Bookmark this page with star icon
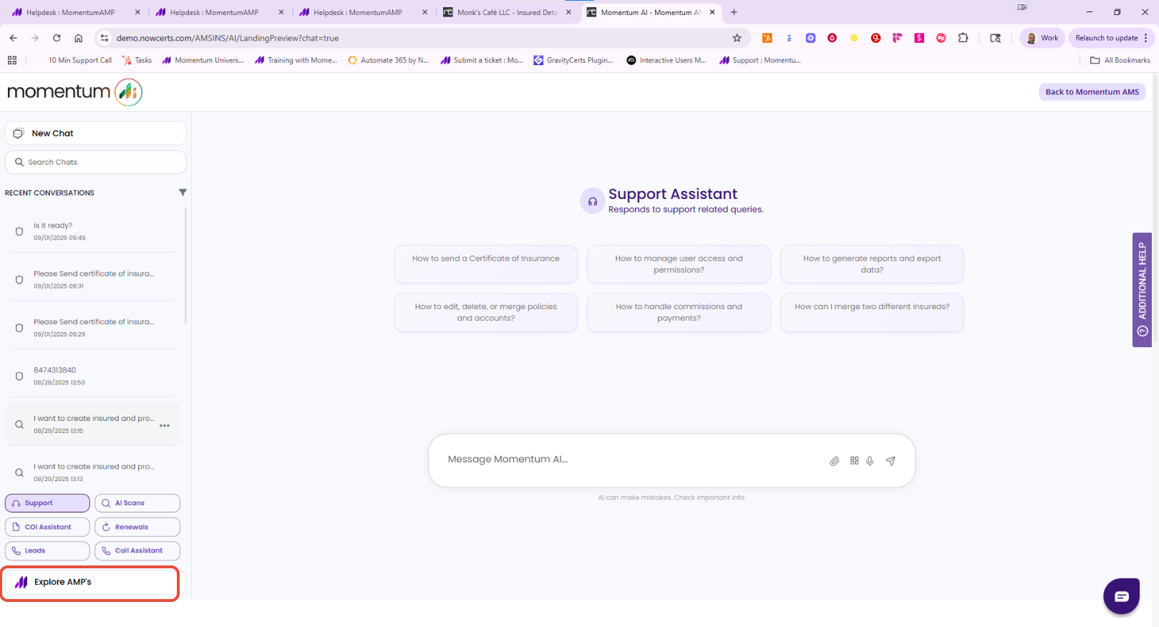This screenshot has width=1159, height=627. 737,38
